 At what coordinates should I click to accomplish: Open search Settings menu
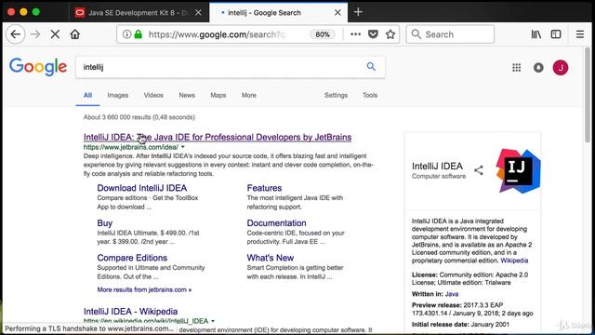[x=336, y=95]
